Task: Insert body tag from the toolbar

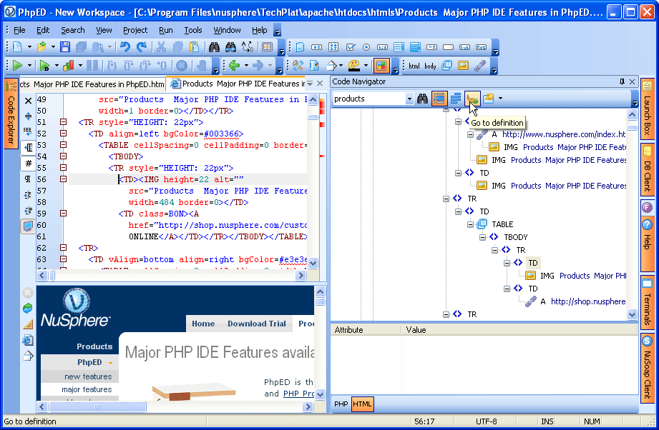Action: click(x=430, y=66)
